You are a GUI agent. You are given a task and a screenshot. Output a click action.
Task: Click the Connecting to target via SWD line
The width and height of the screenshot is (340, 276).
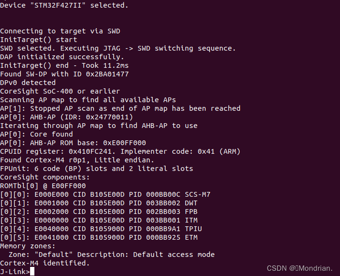60,31
